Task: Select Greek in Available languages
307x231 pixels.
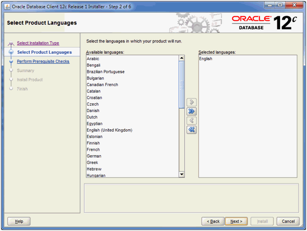Action: (x=132, y=162)
